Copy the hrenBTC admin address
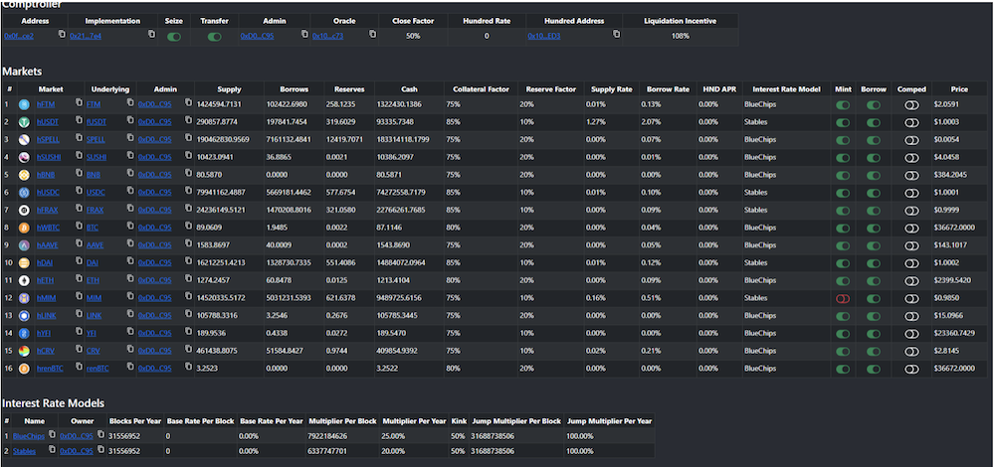The image size is (995, 467). pos(188,367)
